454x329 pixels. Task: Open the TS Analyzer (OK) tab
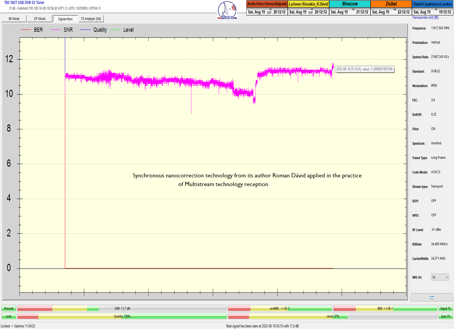91,19
